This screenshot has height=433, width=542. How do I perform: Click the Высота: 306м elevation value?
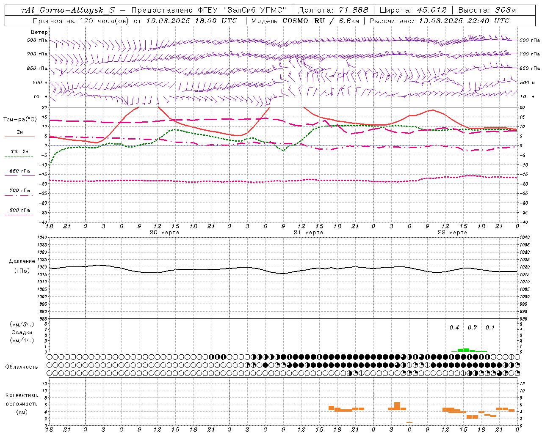tap(487, 10)
